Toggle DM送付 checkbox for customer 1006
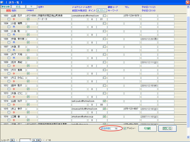 click(x=28, y=42)
